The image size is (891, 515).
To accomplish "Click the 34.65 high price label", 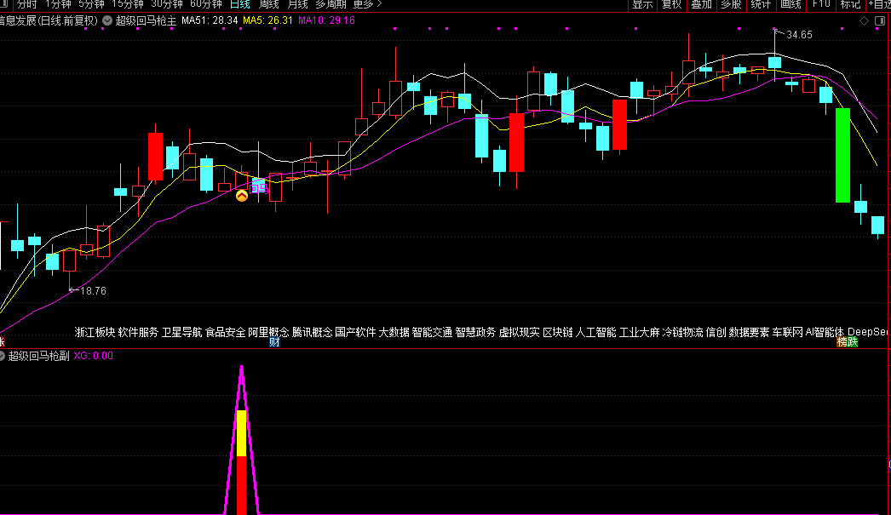I will (x=800, y=35).
